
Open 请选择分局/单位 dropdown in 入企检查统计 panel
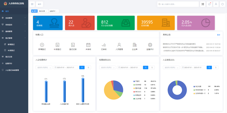[44, 67]
